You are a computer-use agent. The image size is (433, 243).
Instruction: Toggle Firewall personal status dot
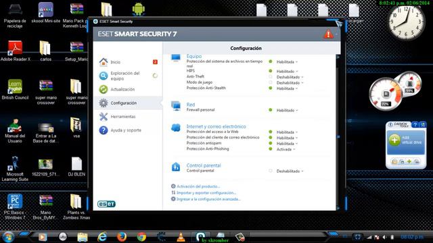tap(271, 110)
